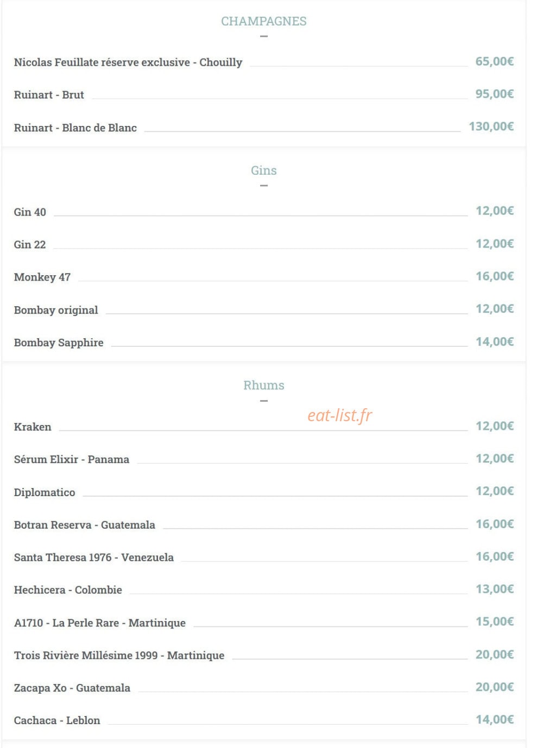Select Bombay original gin

point(56,310)
